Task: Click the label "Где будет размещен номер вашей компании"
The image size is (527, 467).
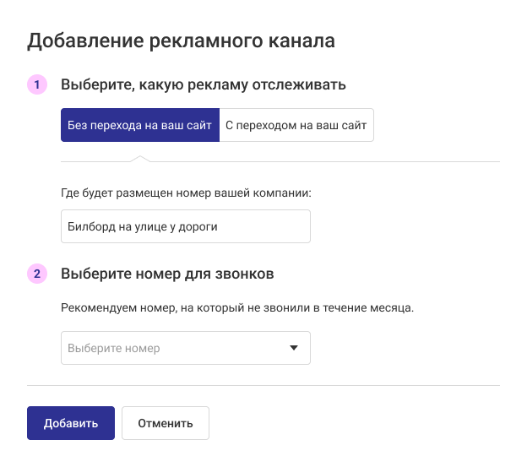Action: click(186, 193)
